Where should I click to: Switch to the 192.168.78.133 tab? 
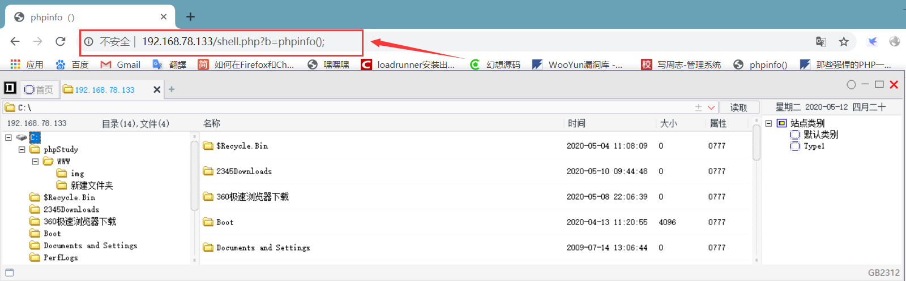105,89
